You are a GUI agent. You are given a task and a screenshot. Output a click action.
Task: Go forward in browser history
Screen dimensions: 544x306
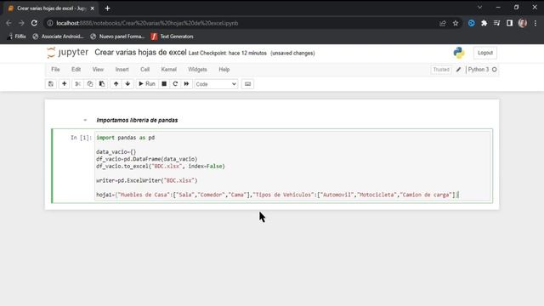[21, 23]
